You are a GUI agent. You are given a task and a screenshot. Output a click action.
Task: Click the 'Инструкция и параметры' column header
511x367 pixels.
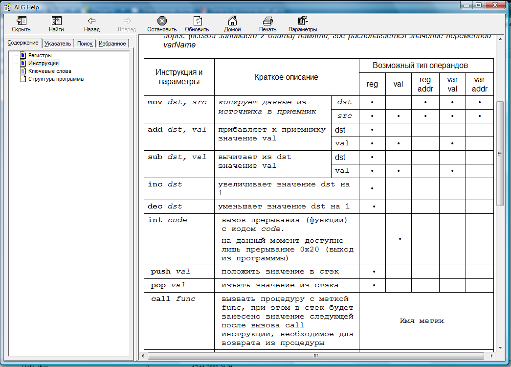(179, 77)
